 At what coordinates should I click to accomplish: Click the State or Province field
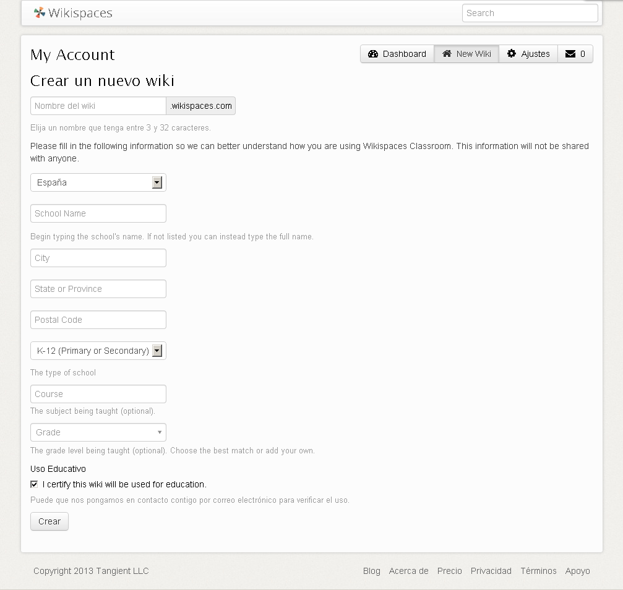(x=98, y=289)
